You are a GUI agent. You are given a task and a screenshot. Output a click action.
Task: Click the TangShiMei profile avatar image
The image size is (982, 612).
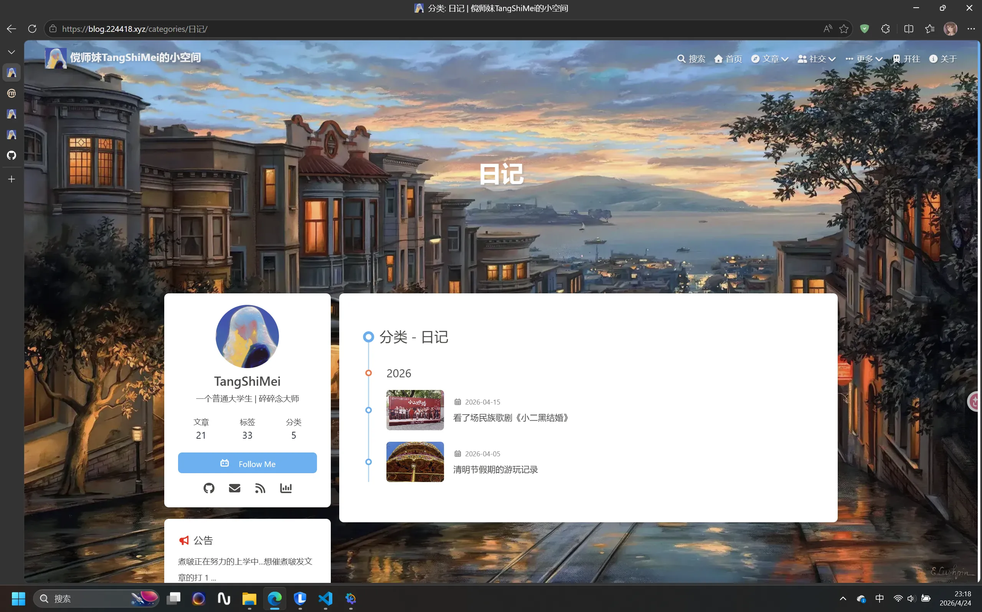(247, 336)
